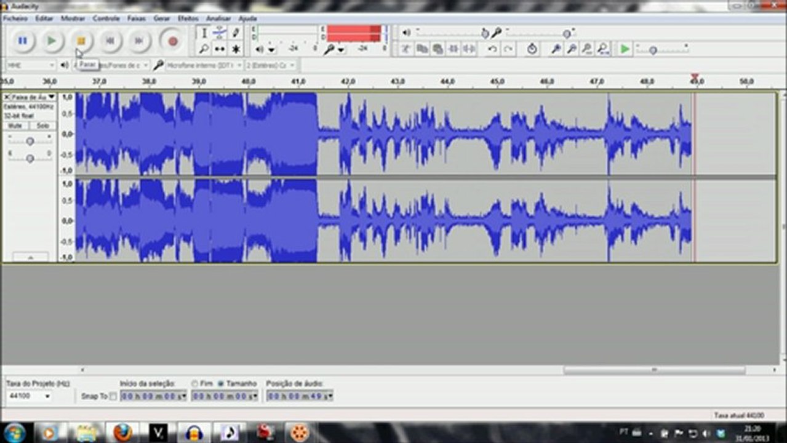787x443 pixels.
Task: Mute the audio track
Action: (x=15, y=126)
